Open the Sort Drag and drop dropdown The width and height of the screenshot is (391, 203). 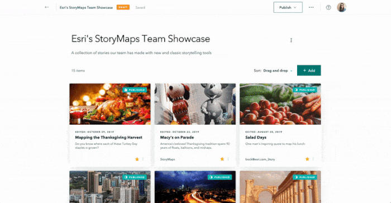pyautogui.click(x=278, y=70)
